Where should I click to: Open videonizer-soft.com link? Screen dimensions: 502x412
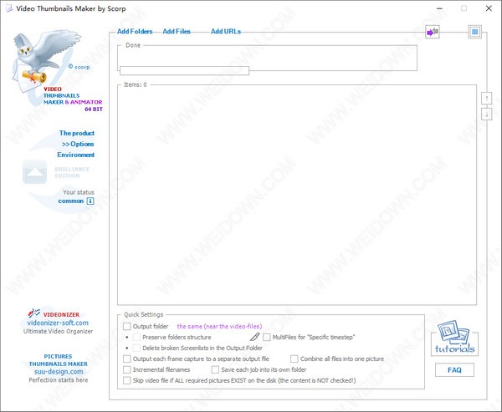click(x=58, y=323)
